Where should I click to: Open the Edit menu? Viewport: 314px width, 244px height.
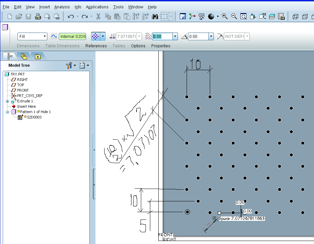17,7
